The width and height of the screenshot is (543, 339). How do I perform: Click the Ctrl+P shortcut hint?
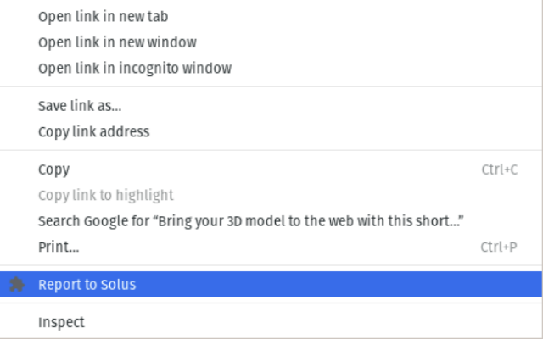(x=499, y=247)
